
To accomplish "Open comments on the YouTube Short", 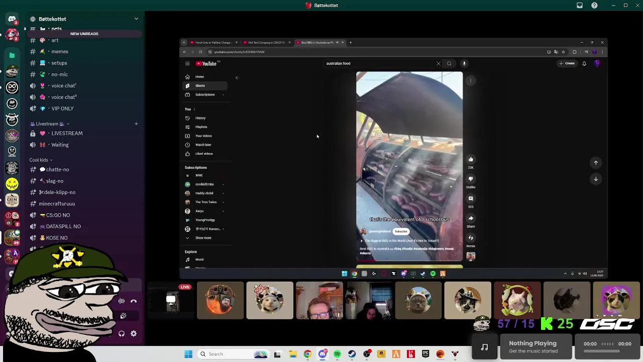I will (471, 199).
